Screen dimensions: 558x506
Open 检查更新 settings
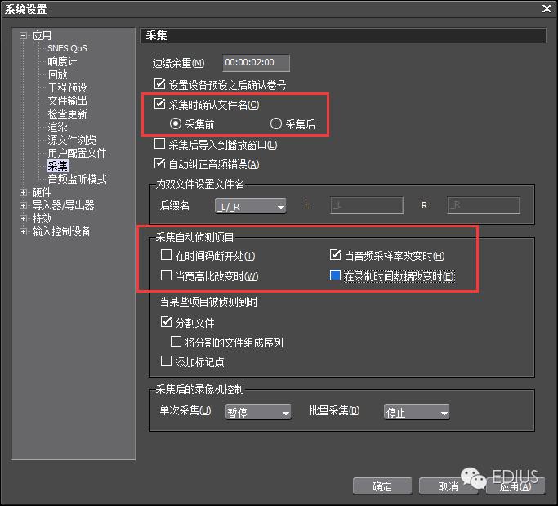click(67, 114)
